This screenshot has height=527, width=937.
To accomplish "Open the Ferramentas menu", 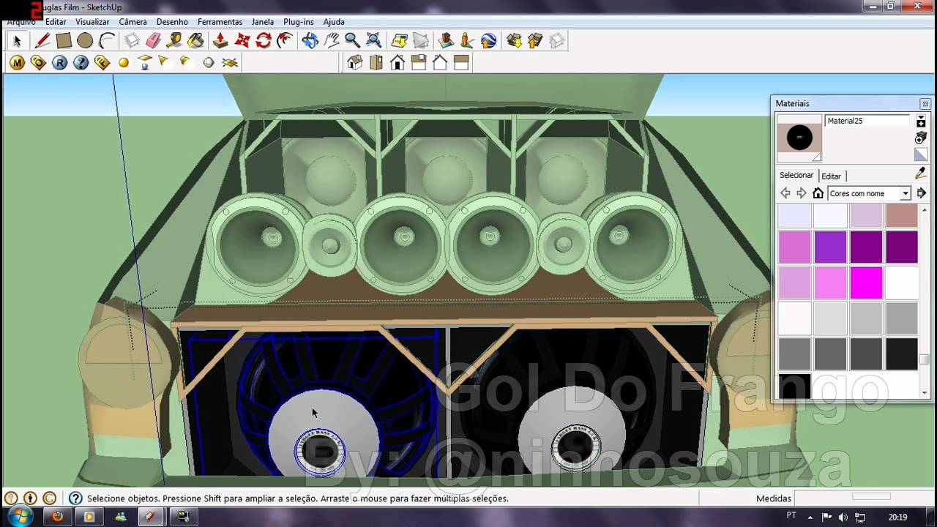I will pos(220,22).
